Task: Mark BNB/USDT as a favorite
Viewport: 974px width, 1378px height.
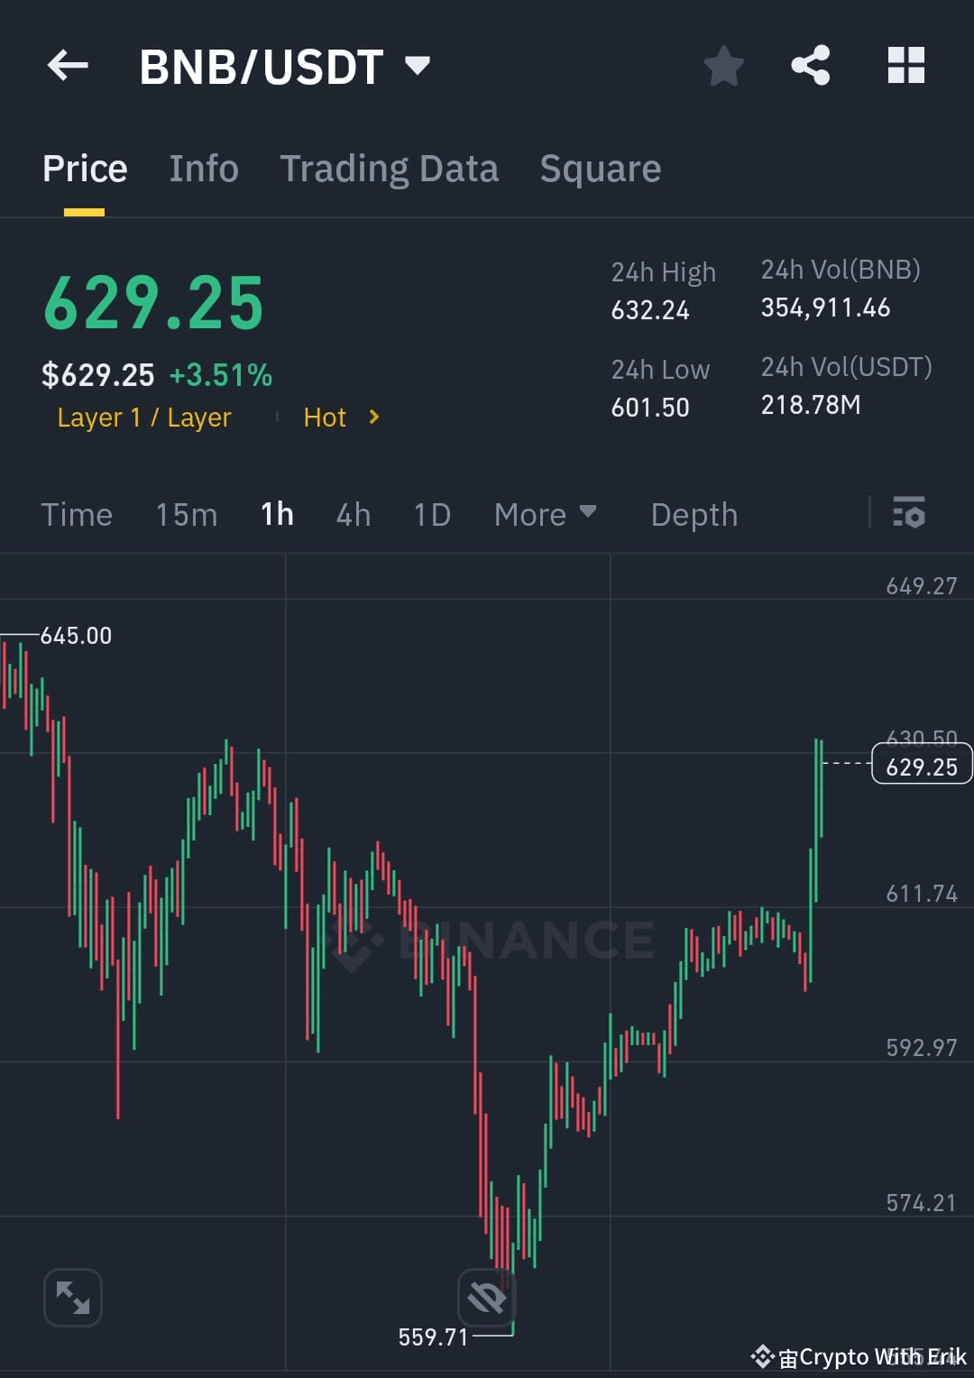Action: coord(724,65)
